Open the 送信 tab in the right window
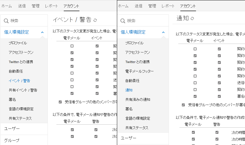 coord(138,6)
